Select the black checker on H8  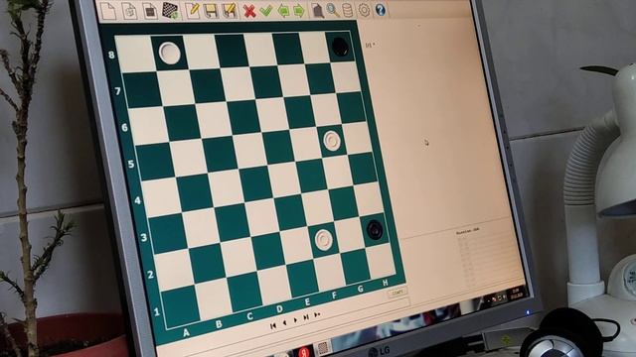tap(340, 47)
